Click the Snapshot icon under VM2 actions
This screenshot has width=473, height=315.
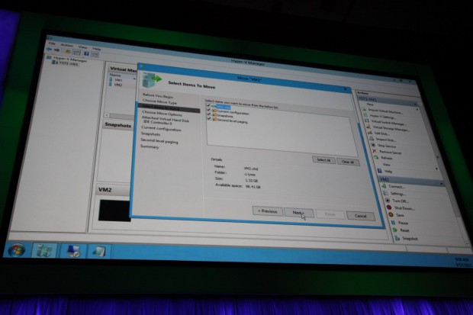point(397,238)
